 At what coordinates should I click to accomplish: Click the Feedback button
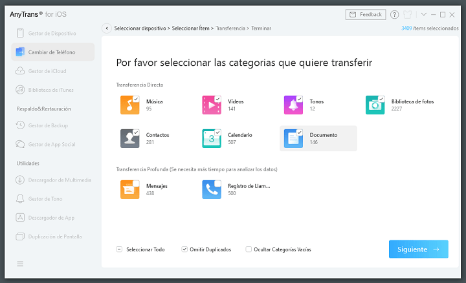coord(366,14)
